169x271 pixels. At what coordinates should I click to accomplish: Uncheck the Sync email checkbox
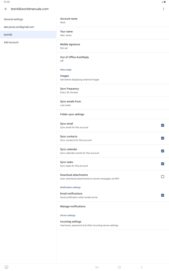pyautogui.click(x=163, y=125)
